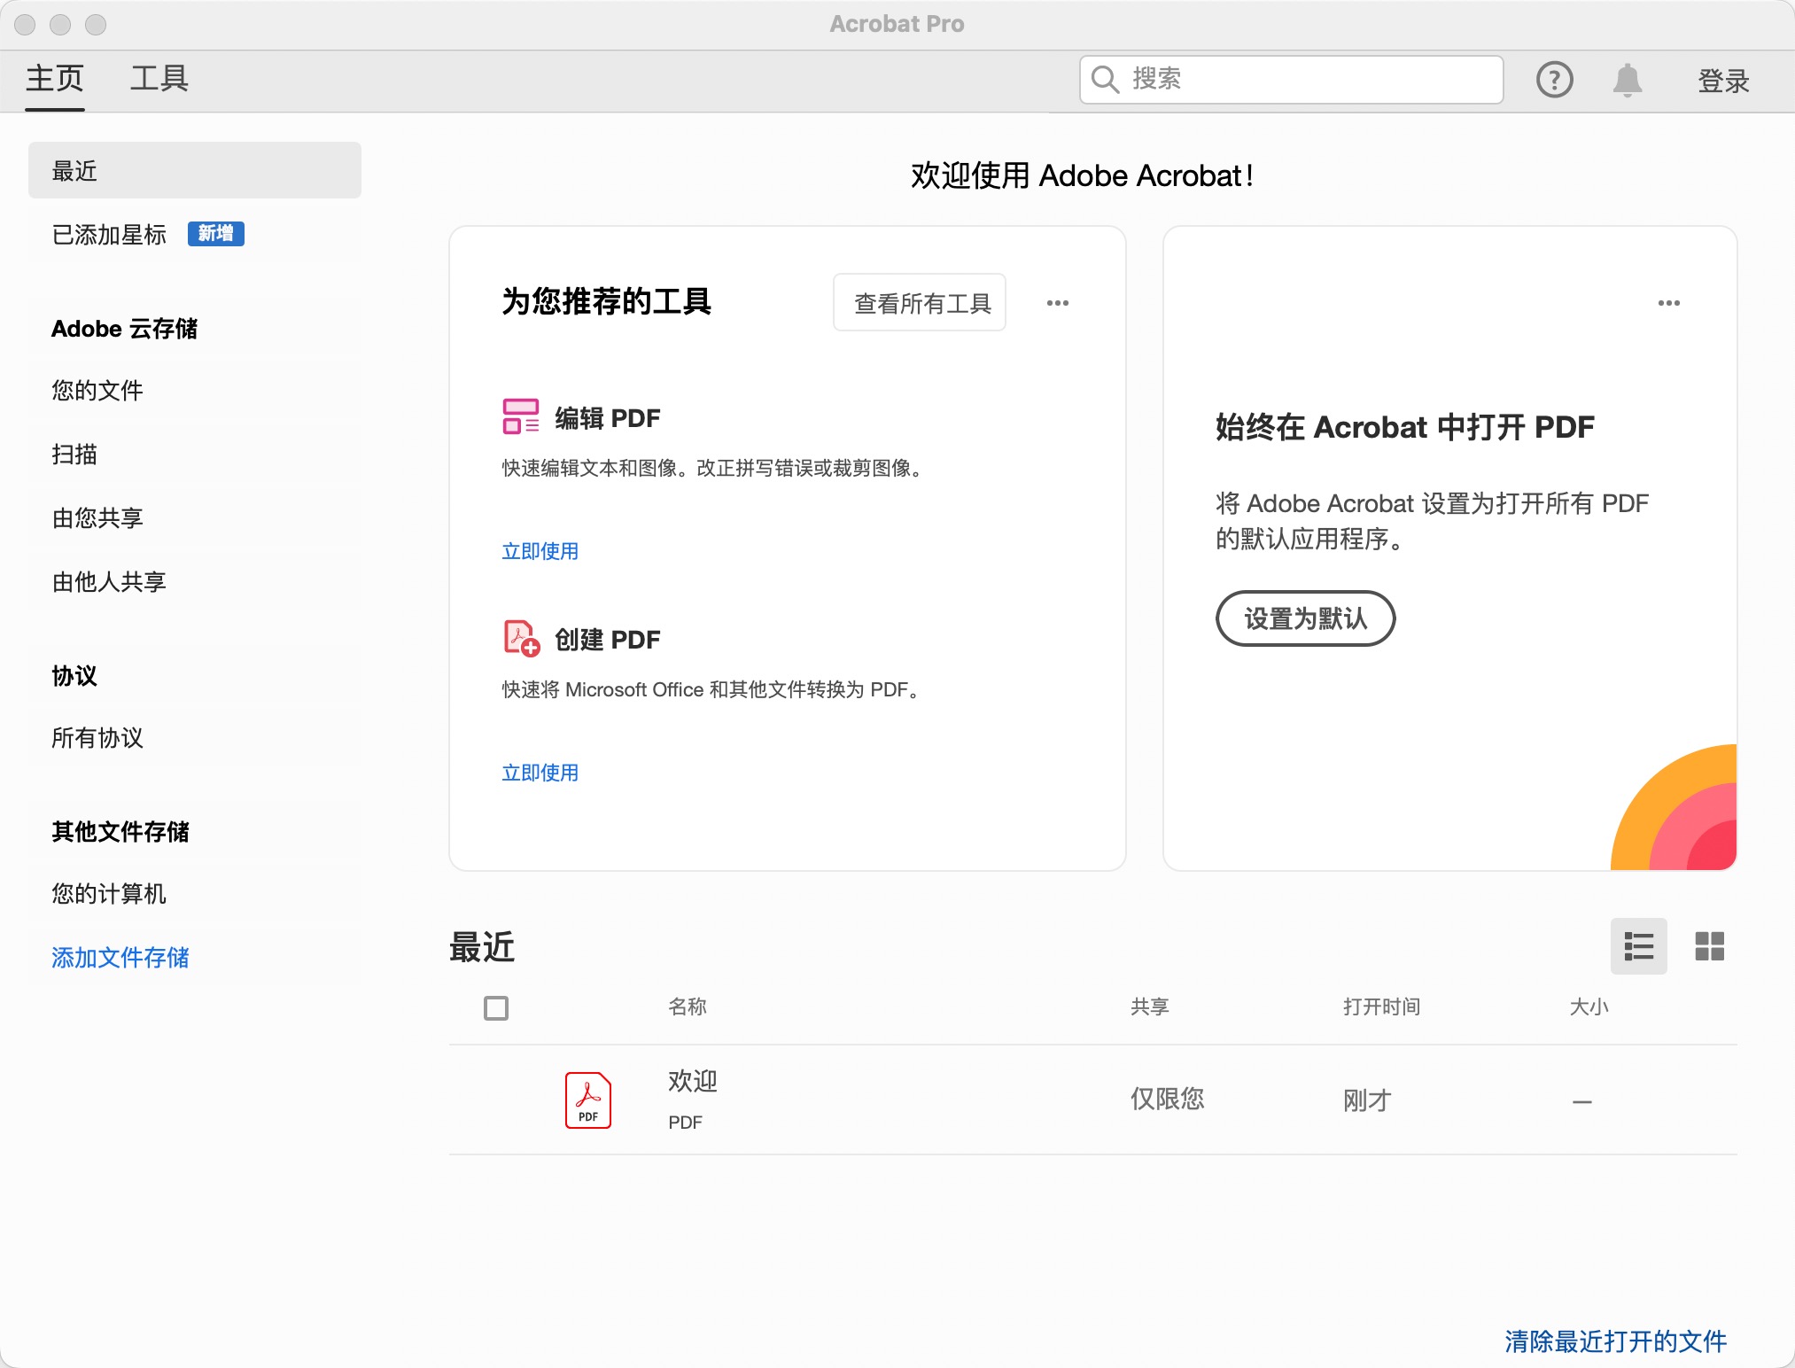Screen dimensions: 1795x1368
Task: Click the 最近 section heading above the file table
Action: pos(482,947)
